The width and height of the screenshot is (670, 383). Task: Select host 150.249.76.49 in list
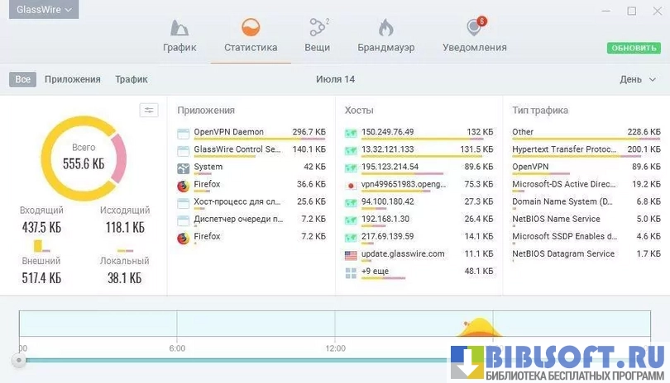387,132
